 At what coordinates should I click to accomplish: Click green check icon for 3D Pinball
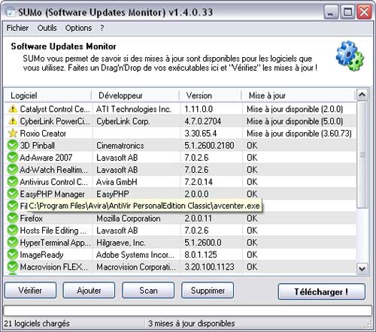coord(13,146)
